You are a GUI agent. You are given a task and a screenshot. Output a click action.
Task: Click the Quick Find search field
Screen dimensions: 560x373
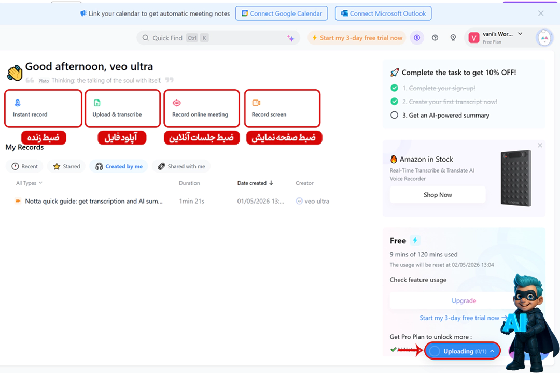[218, 38]
